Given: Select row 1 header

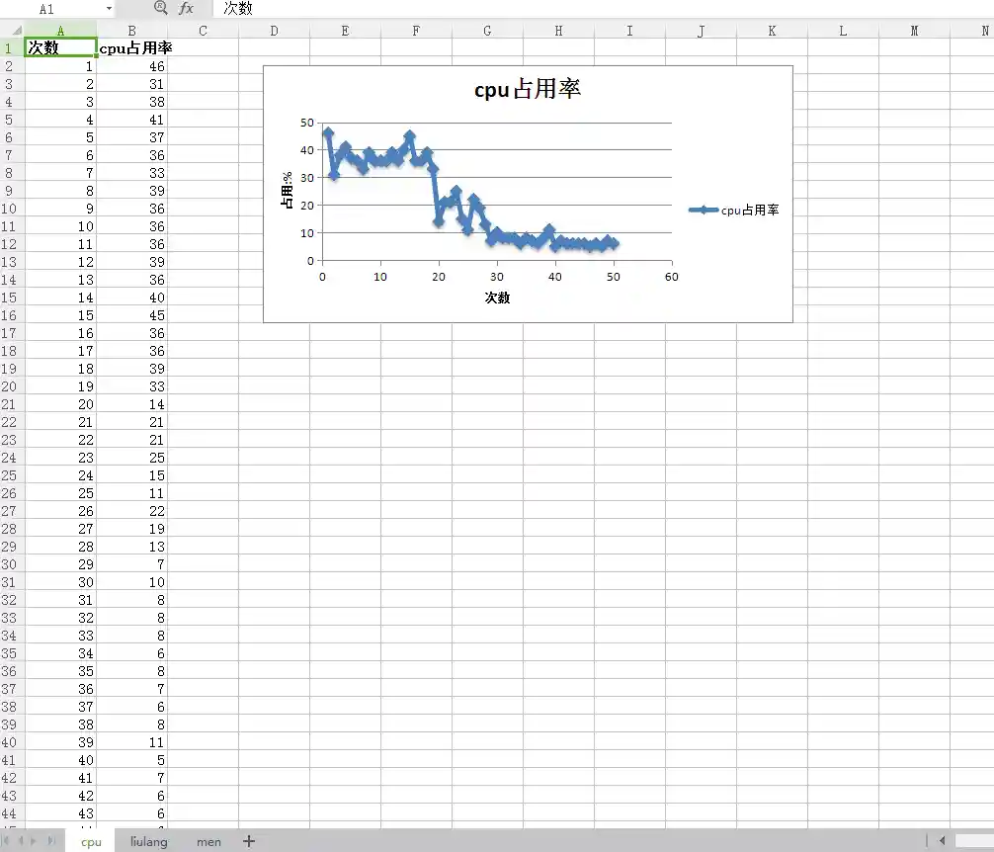Looking at the screenshot, I should tap(12, 47).
